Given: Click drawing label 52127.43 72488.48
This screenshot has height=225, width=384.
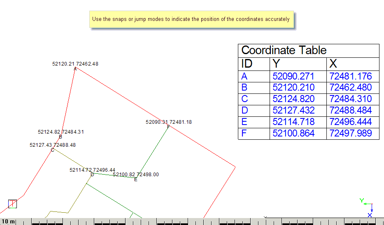Looking at the screenshot, I should [x=53, y=145].
